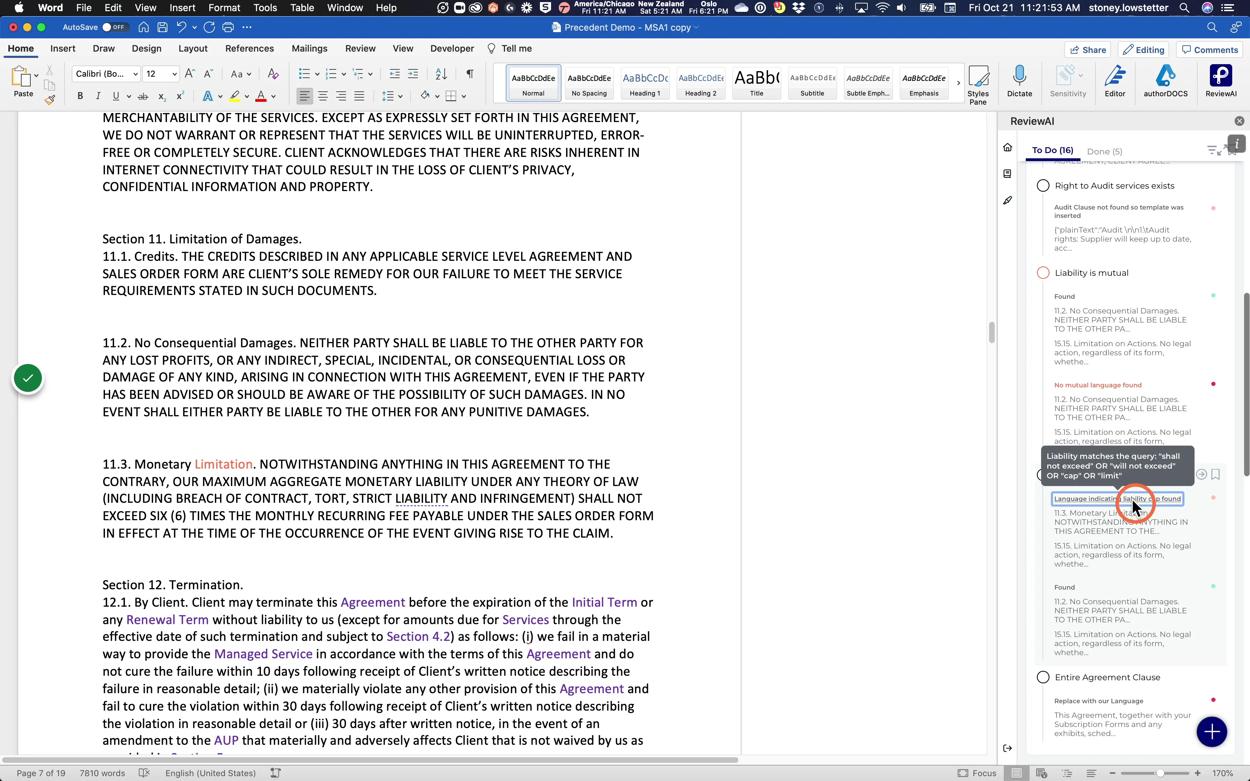1250x781 pixels.
Task: Open the Review ribbon tab
Action: pyautogui.click(x=360, y=48)
